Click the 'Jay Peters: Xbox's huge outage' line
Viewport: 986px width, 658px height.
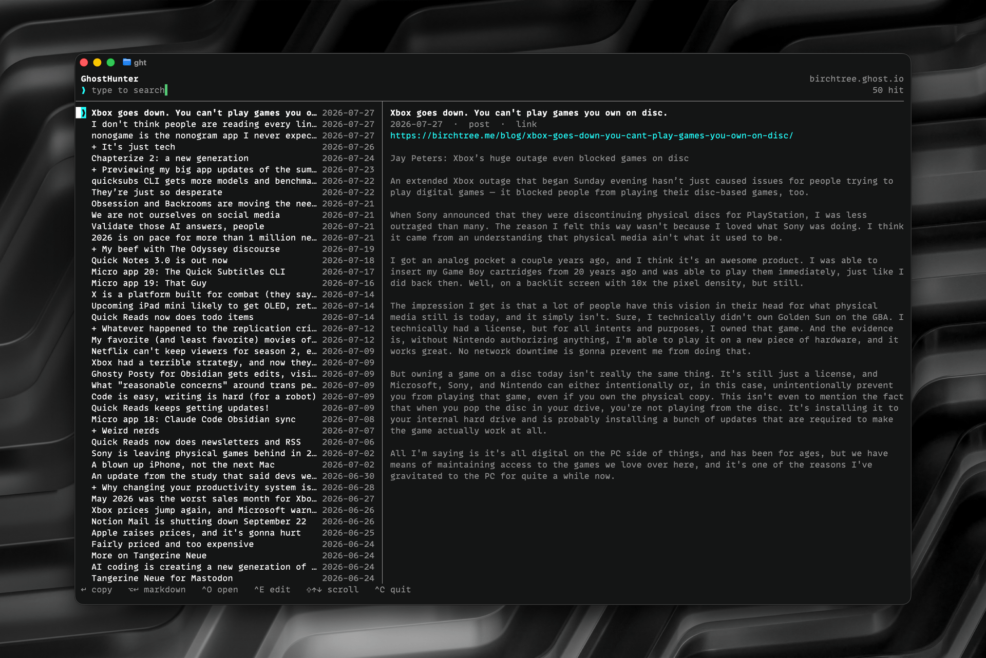(x=539, y=158)
